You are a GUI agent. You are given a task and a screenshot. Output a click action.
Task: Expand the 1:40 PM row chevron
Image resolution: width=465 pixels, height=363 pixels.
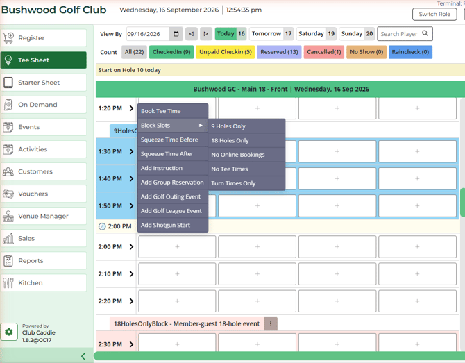point(131,178)
